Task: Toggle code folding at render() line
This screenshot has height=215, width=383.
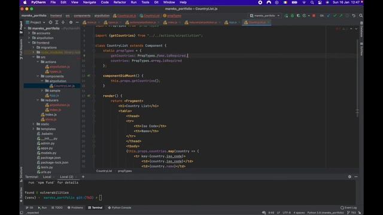Action: [94, 96]
